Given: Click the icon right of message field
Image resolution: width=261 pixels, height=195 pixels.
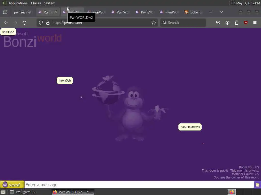Looking at the screenshot, I should point(257,185).
